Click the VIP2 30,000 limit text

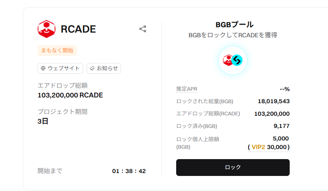point(269,147)
